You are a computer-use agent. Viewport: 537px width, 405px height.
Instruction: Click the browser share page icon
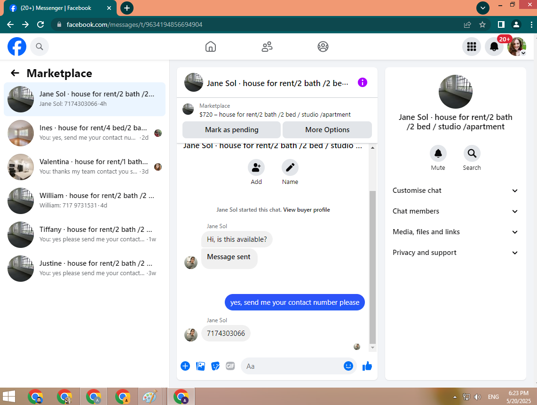467,24
